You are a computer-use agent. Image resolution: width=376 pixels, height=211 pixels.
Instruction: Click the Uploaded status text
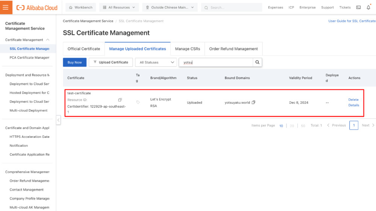point(194,102)
